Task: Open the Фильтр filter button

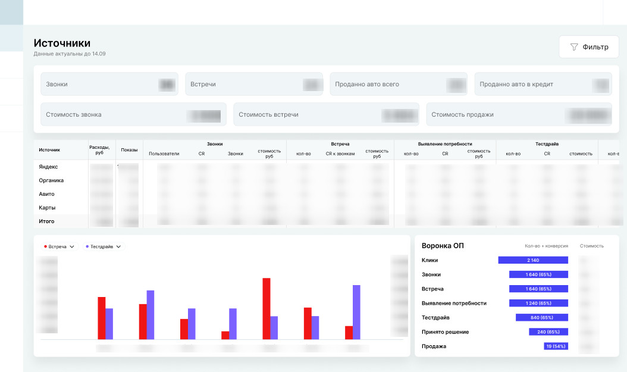Action: click(588, 47)
